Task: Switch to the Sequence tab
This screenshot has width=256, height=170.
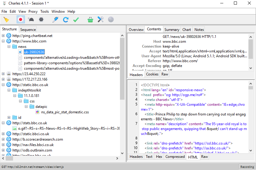Action: (28, 30)
